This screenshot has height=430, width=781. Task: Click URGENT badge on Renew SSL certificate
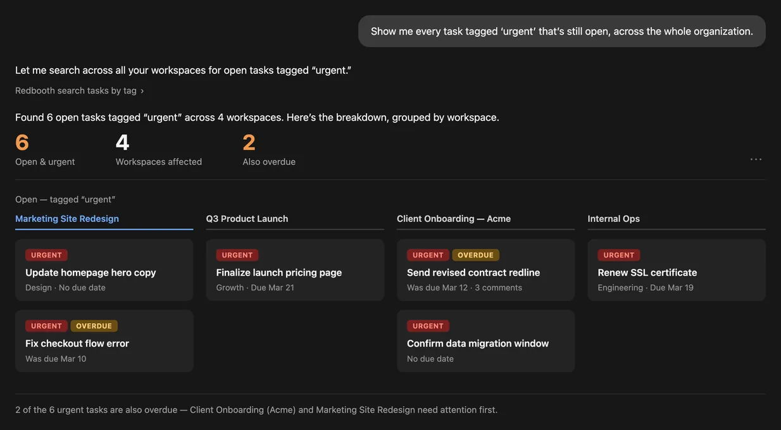(619, 255)
